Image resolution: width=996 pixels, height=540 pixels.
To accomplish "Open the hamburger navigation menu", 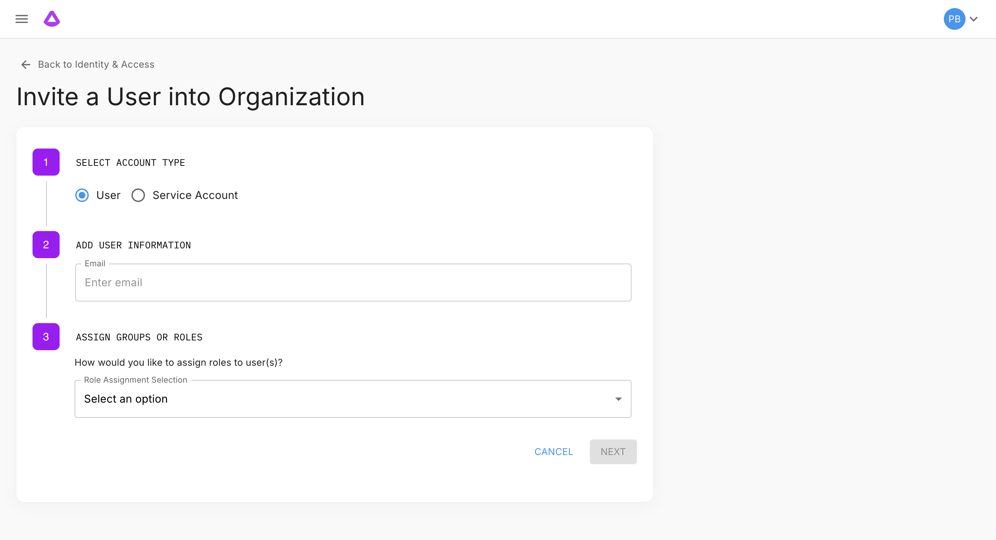I will (x=22, y=19).
